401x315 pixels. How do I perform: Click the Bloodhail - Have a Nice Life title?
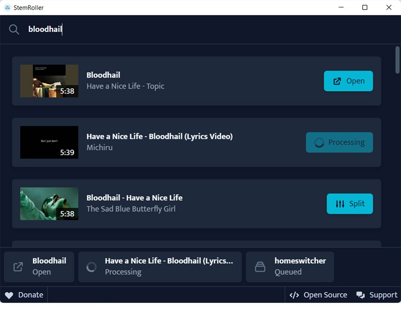[134, 198]
